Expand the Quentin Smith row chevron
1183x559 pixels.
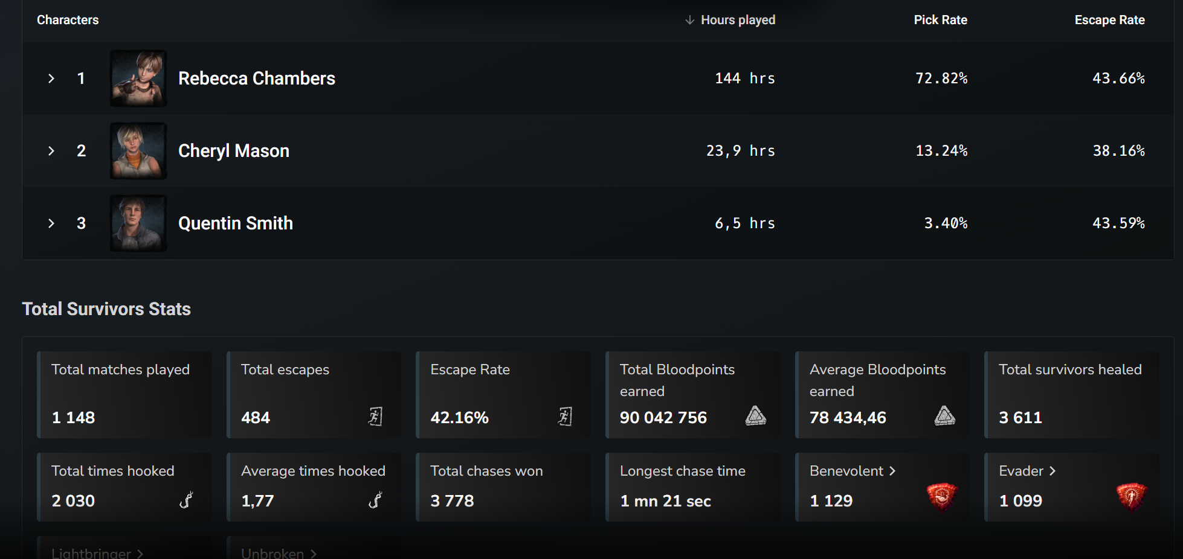(51, 223)
